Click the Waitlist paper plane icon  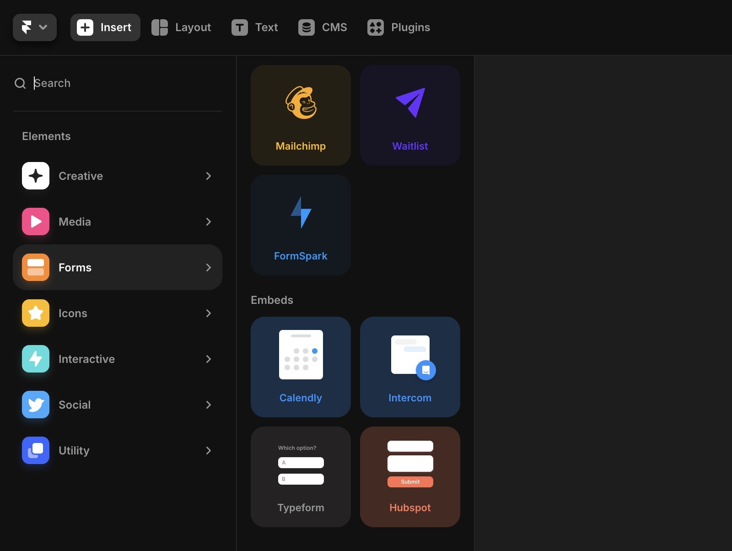click(x=410, y=103)
